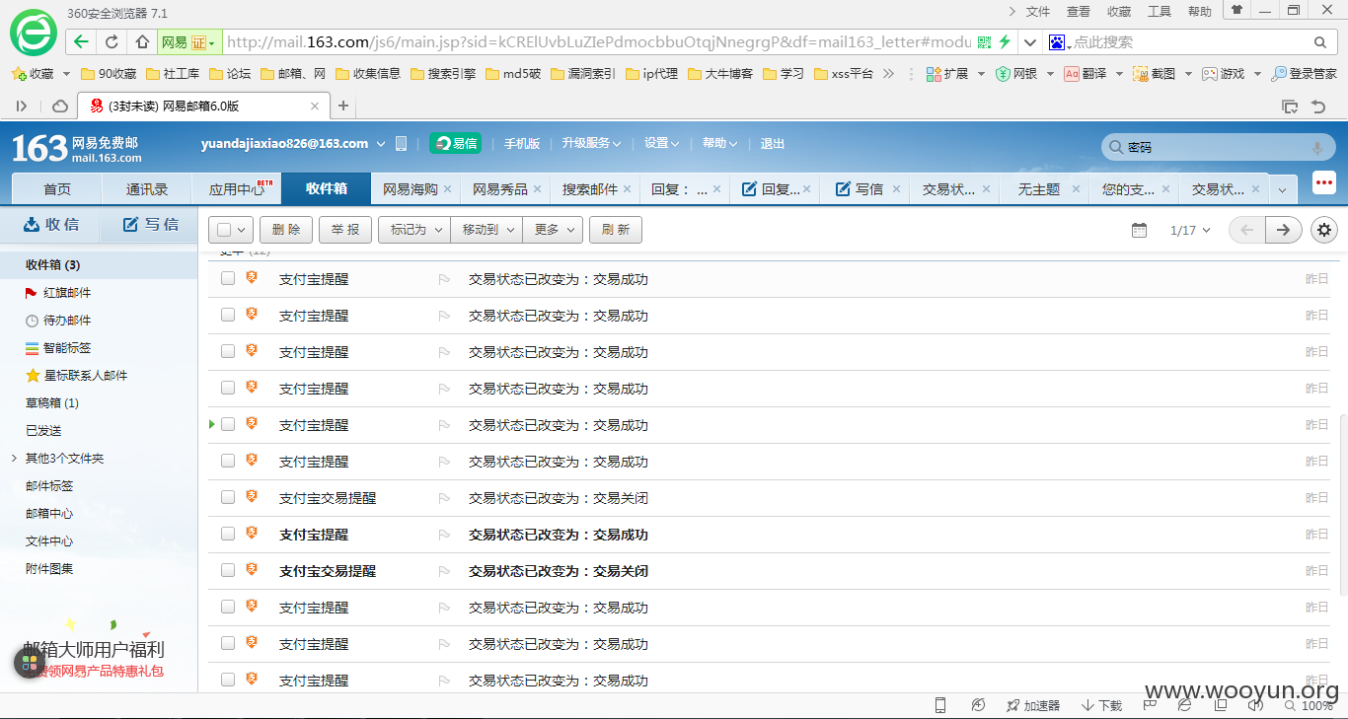
Task: Open the 移动到 dropdown
Action: [x=487, y=230]
